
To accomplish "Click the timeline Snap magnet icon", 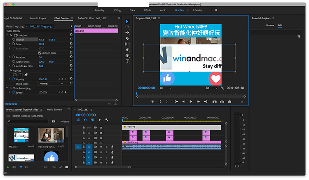I will (85, 120).
